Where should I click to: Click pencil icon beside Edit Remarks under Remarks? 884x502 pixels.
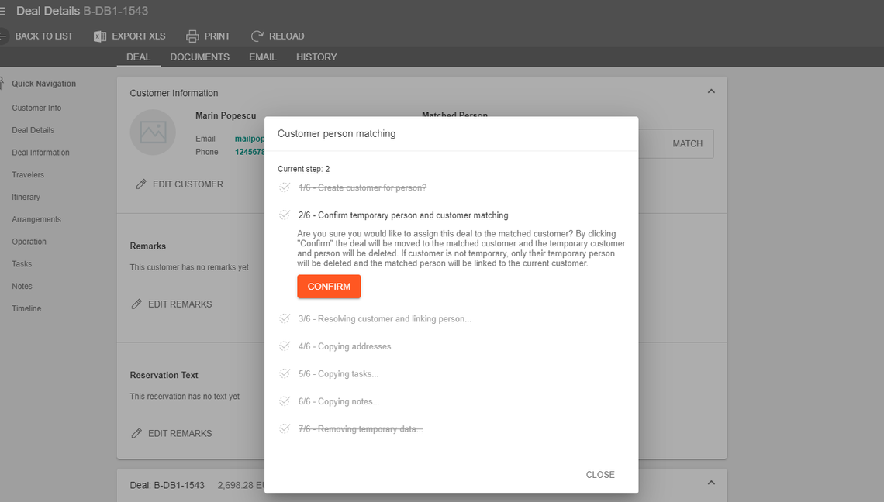coord(136,304)
